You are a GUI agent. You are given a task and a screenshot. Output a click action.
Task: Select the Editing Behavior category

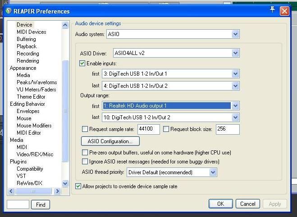pos(27,104)
